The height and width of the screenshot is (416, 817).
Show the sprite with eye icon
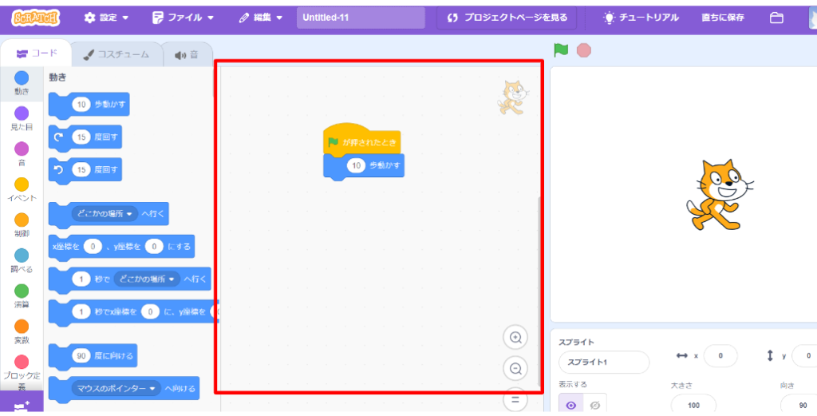point(570,405)
